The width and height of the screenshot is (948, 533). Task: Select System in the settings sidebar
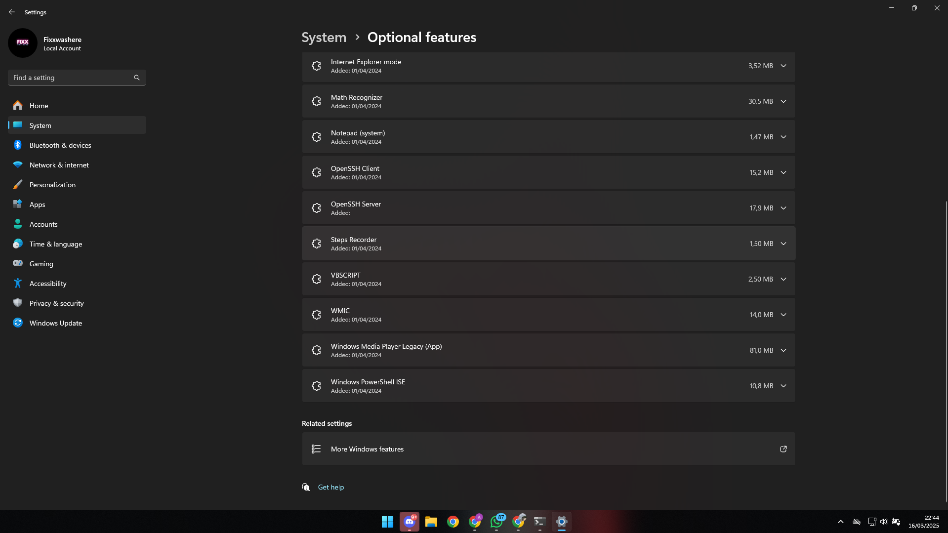coord(77,125)
